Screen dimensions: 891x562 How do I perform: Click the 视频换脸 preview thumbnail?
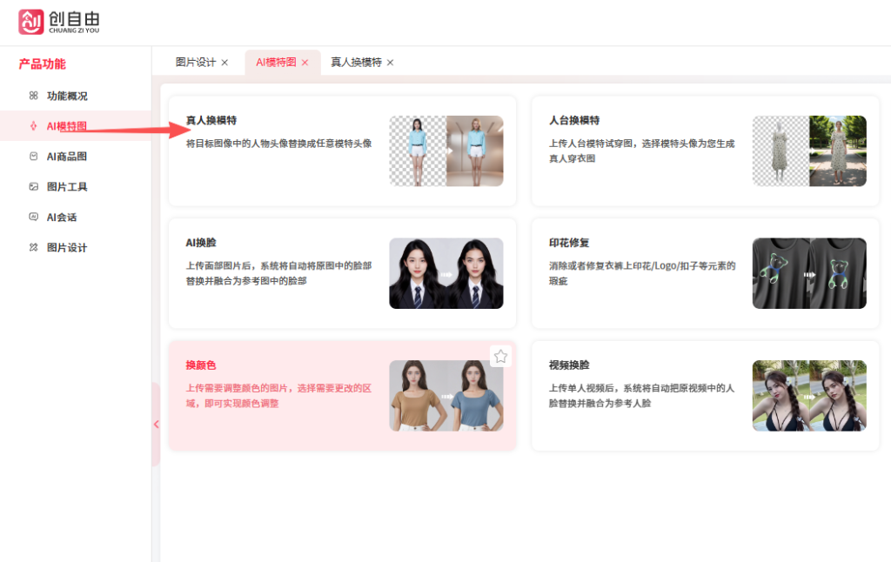pyautogui.click(x=808, y=395)
